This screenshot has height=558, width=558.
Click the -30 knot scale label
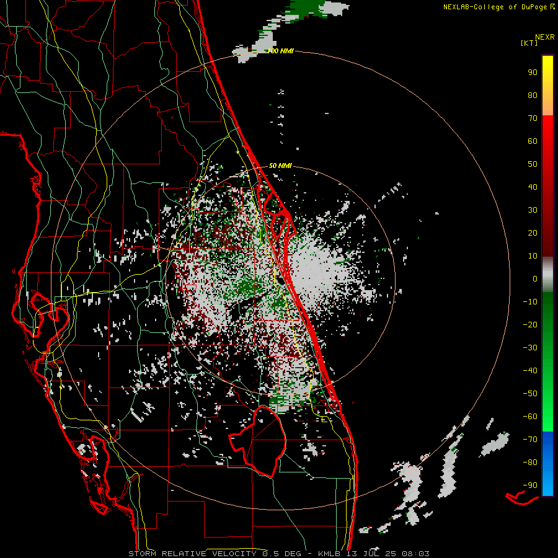530,348
